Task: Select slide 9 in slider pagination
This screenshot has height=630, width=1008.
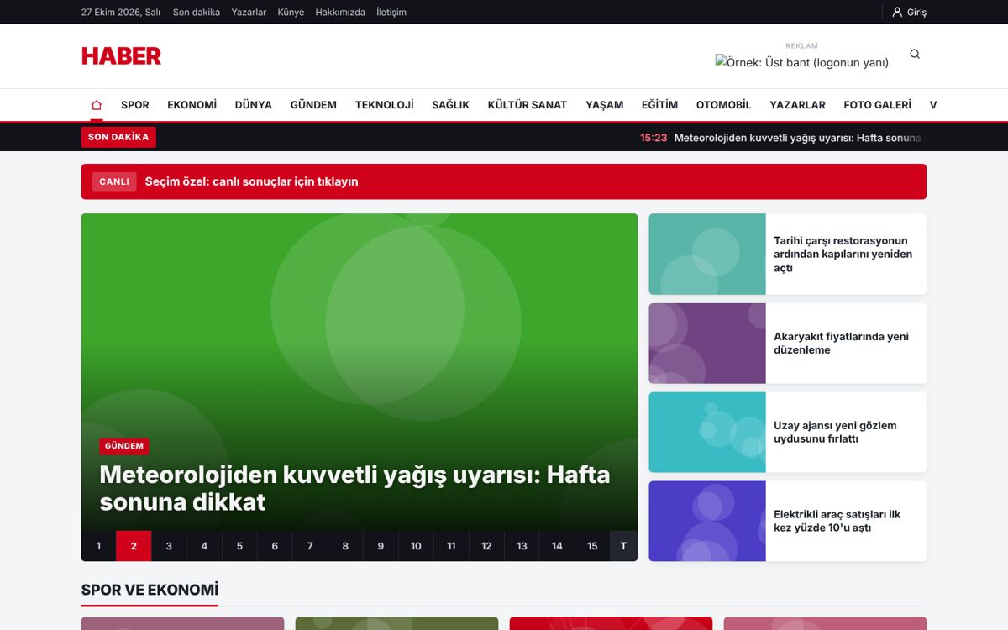Action: click(381, 546)
